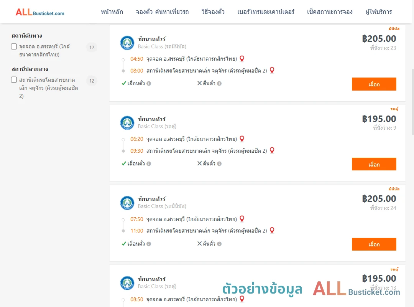Open ผู้ให้บริการ menu item
The image size is (414, 307).
pyautogui.click(x=378, y=12)
